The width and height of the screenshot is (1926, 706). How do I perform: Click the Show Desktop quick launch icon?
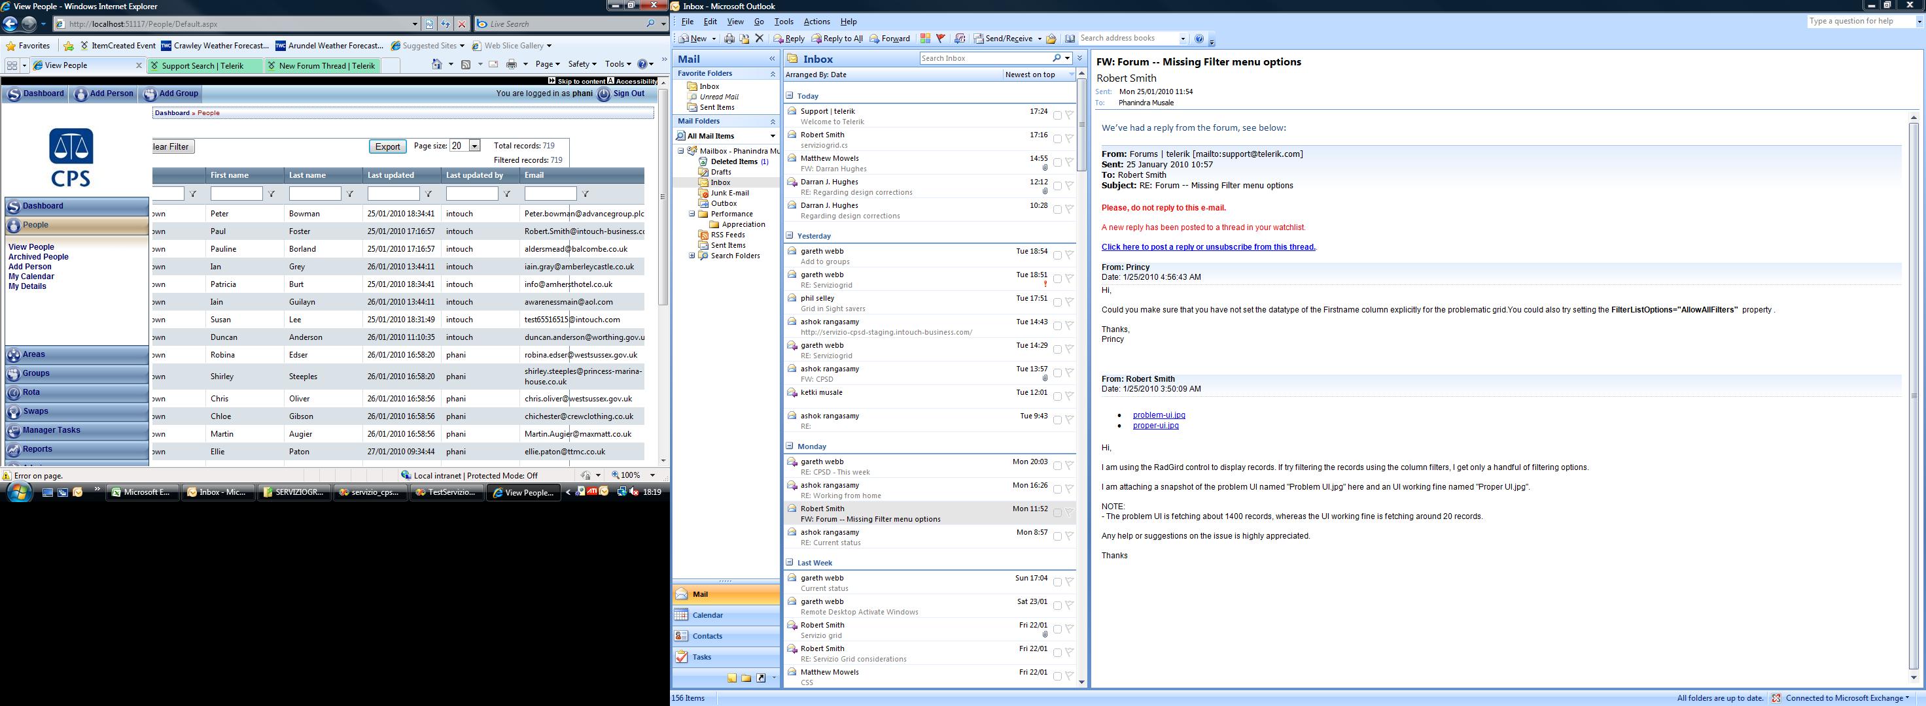[x=48, y=492]
